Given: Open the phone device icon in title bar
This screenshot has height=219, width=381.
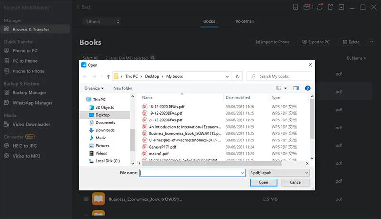Looking at the screenshot, I should (x=295, y=7).
